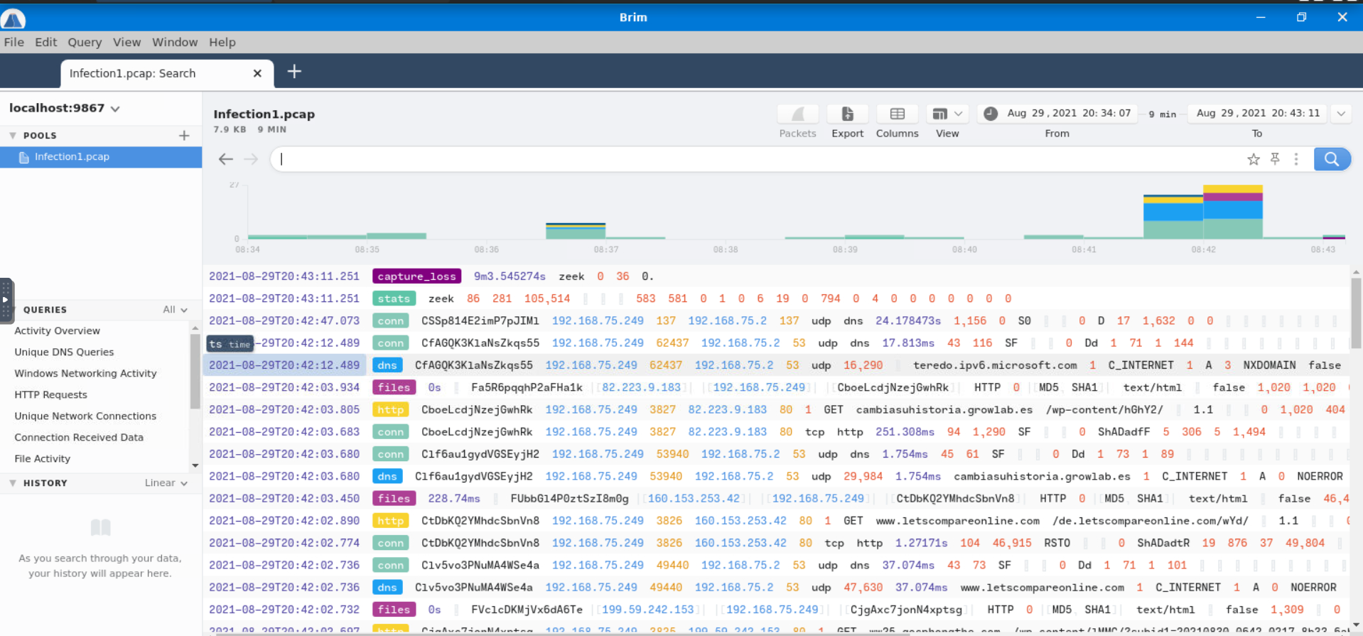Open the Query menu
The image size is (1363, 636).
85,42
